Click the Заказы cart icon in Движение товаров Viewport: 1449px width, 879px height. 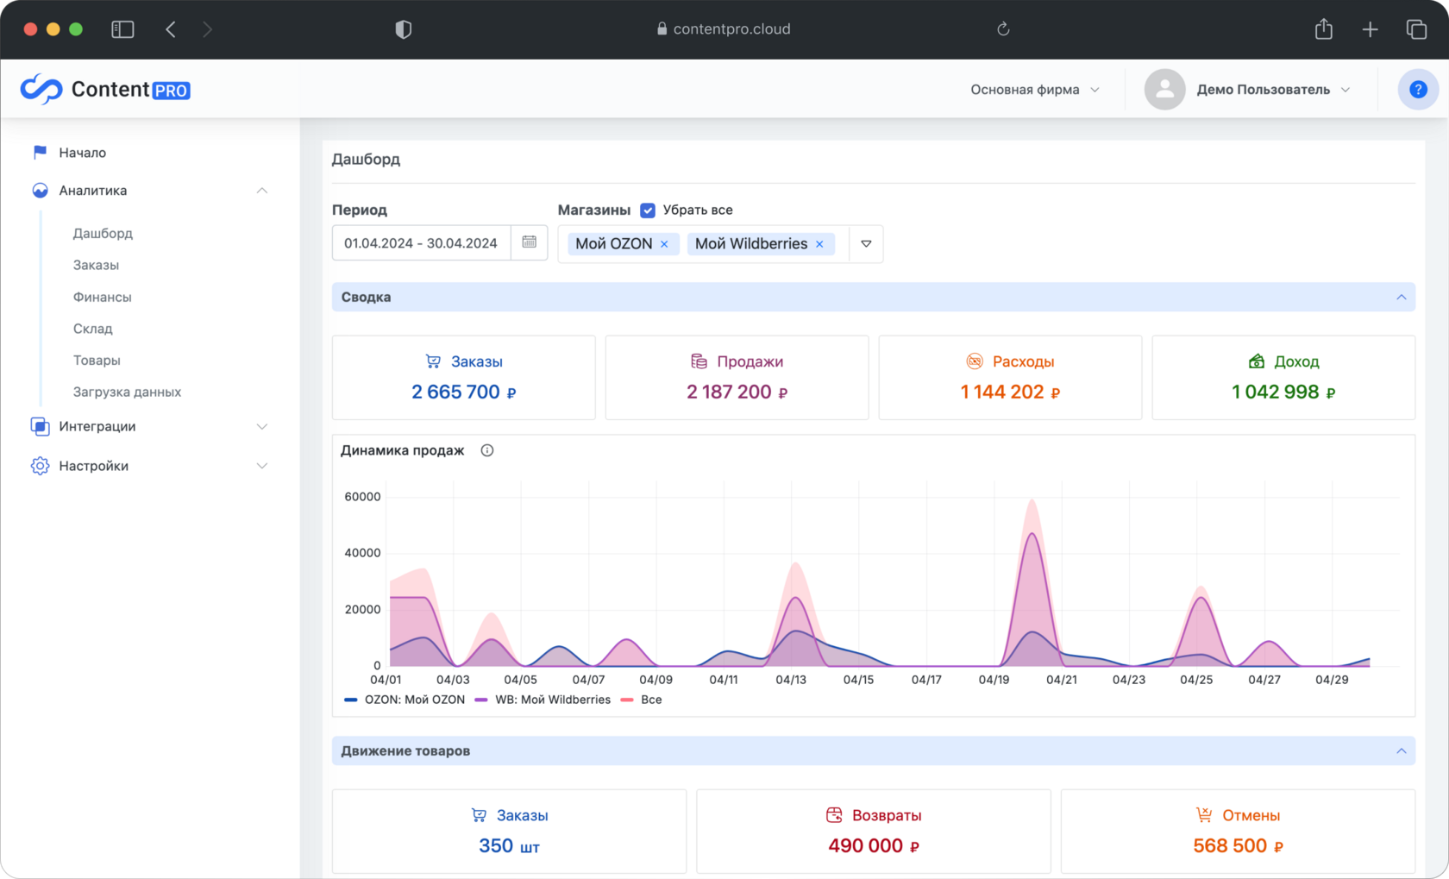tap(479, 815)
